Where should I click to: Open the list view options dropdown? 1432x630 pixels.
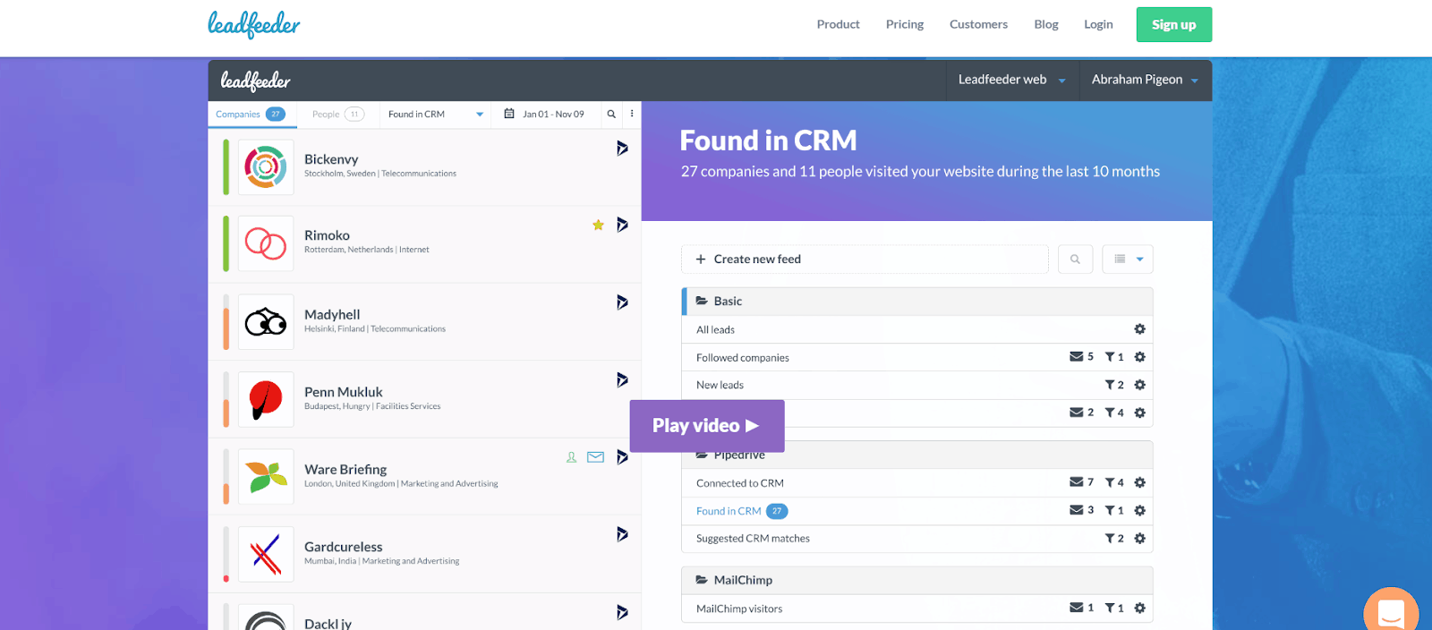coord(1128,260)
